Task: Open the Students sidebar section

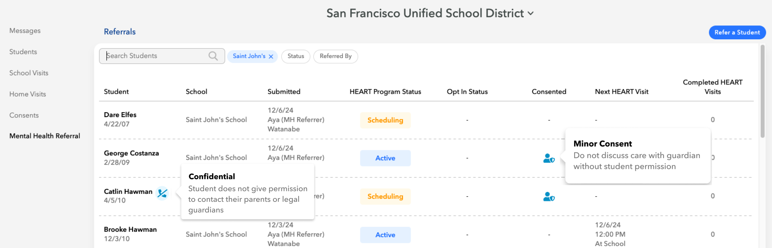Action: point(23,52)
